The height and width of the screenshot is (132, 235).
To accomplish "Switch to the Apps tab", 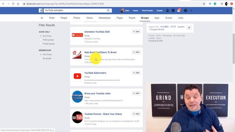I will click(x=157, y=18).
